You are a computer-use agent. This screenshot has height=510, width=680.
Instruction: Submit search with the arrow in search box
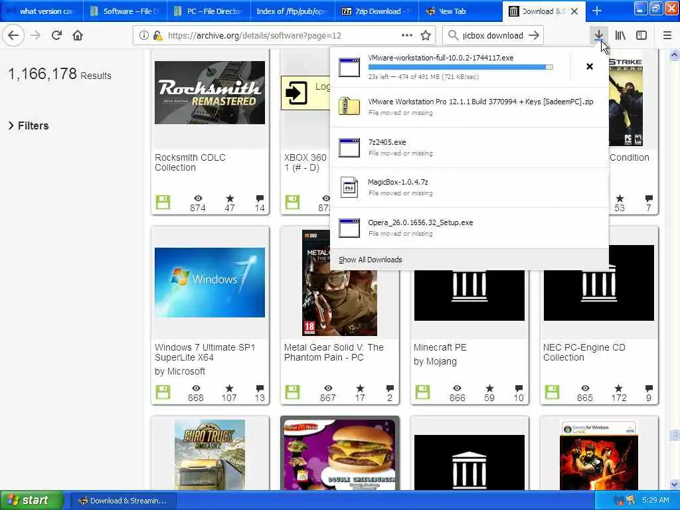[x=535, y=36]
